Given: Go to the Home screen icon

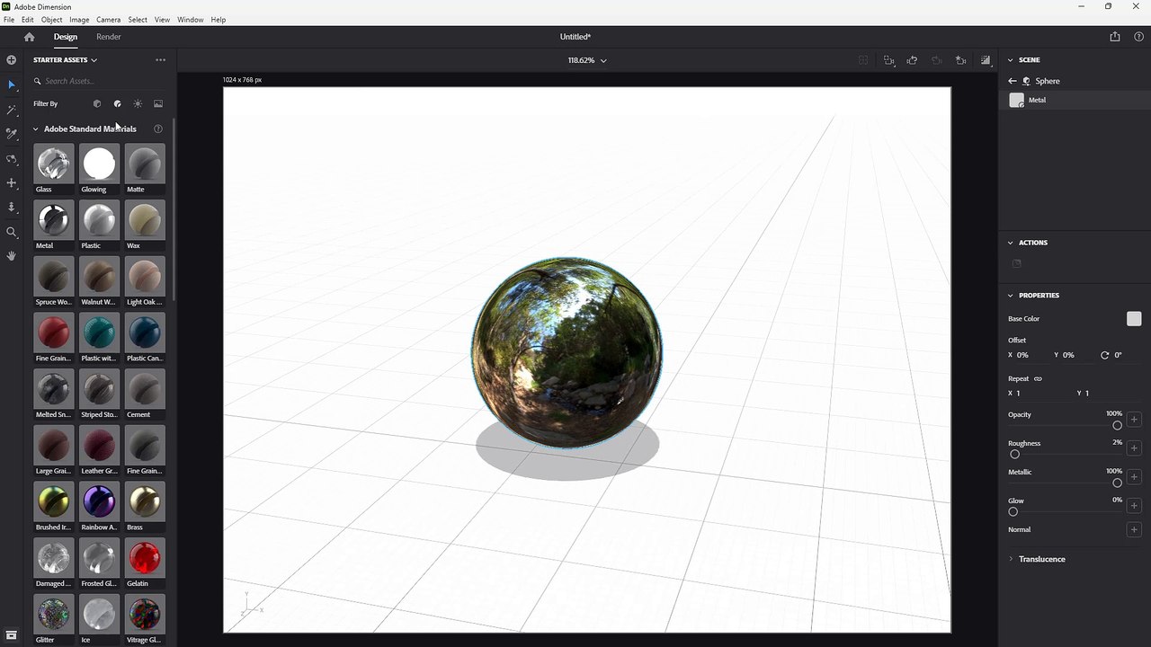Looking at the screenshot, I should click(x=29, y=37).
